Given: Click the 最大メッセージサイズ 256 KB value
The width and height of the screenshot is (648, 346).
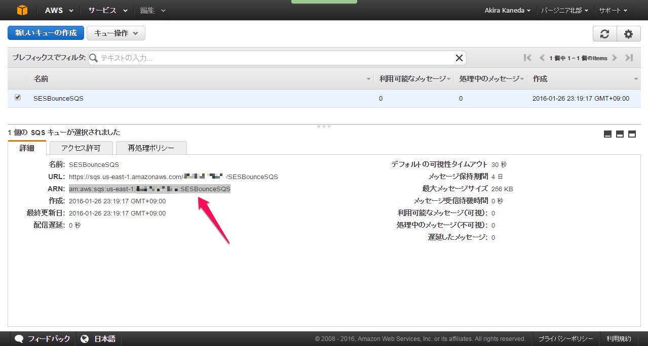Looking at the screenshot, I should 502,189.
